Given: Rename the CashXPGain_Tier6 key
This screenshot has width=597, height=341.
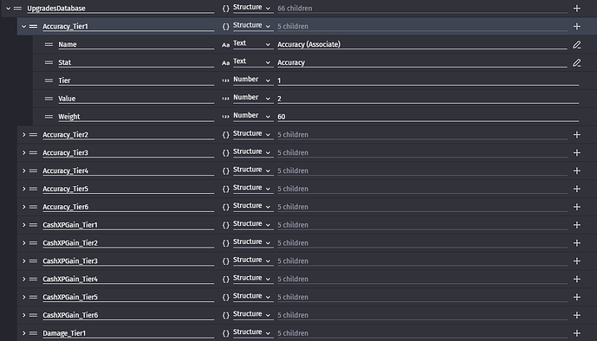Looking at the screenshot, I should coord(128,315).
